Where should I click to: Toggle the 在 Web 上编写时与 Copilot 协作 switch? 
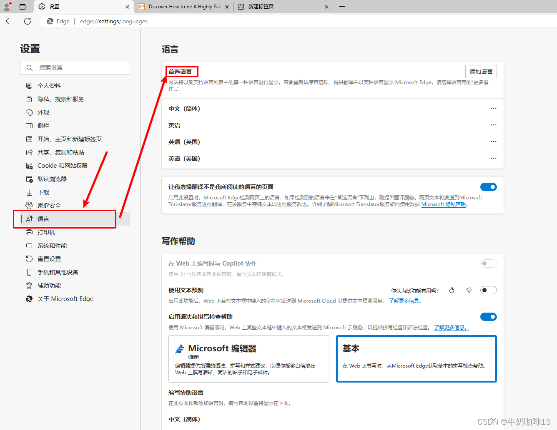489,263
